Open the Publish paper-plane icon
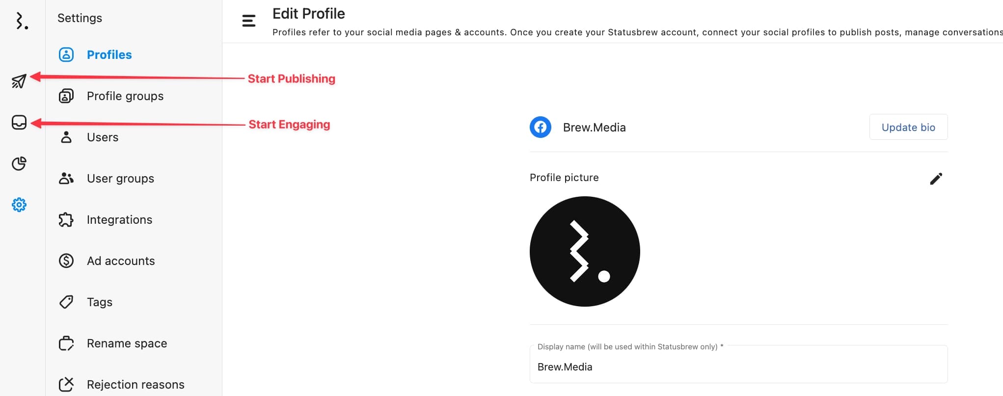Viewport: 1003px width, 396px height. coord(19,81)
